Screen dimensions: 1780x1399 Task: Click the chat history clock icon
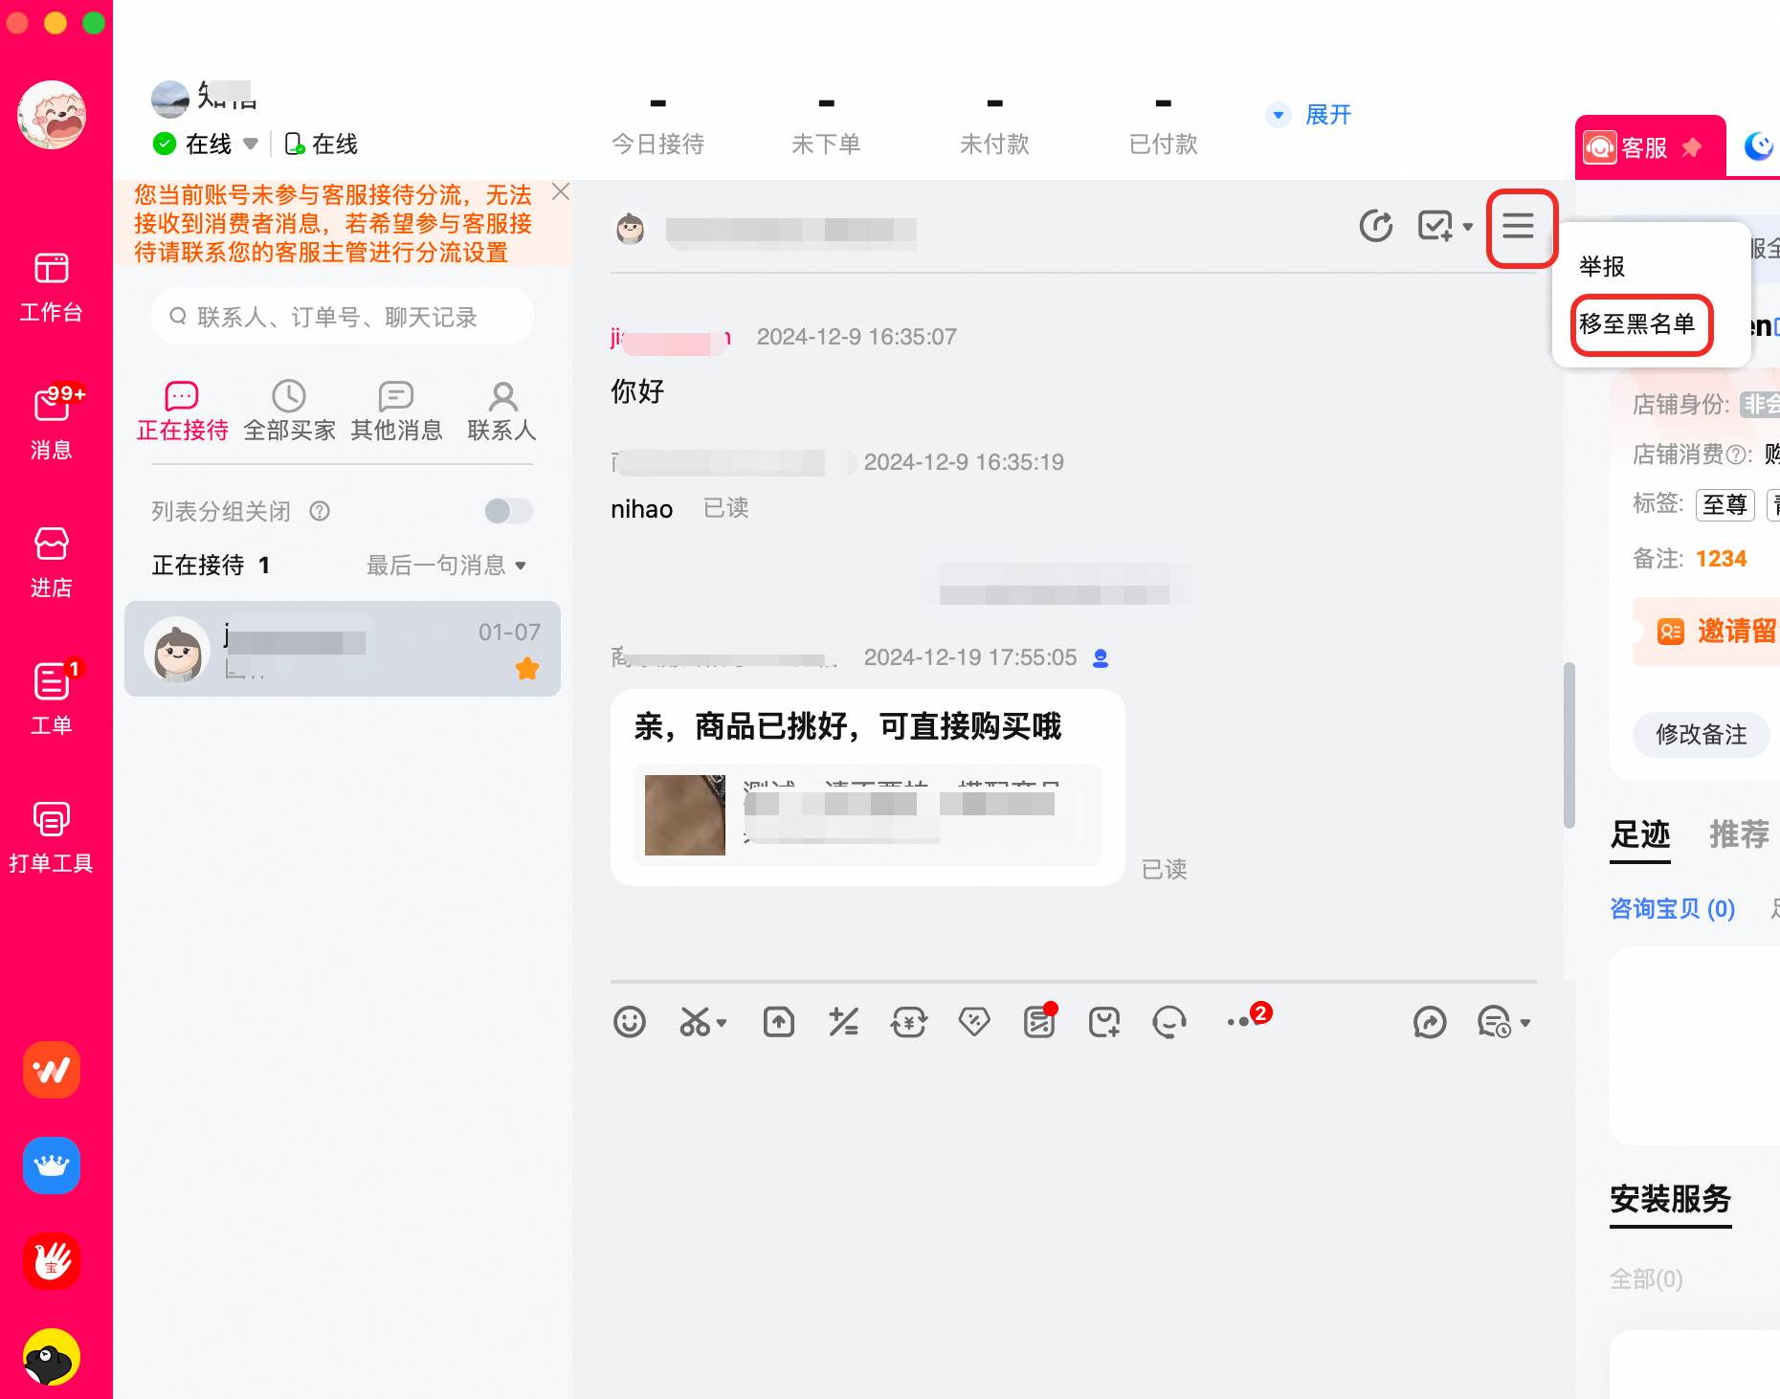[x=1495, y=1022]
